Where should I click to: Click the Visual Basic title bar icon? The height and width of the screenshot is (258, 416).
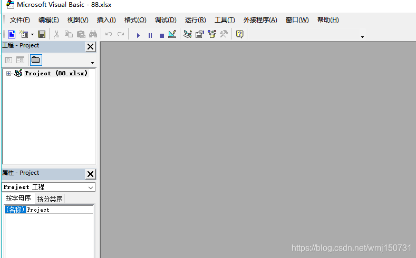pyautogui.click(x=10, y=4)
